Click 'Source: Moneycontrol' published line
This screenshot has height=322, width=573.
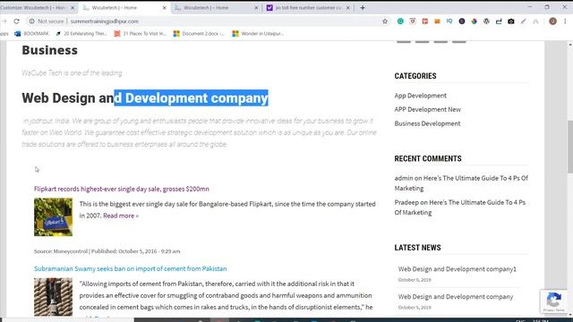[107, 251]
